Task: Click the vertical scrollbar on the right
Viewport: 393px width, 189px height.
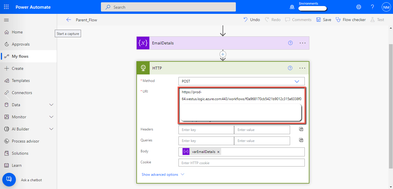Action: [x=391, y=106]
